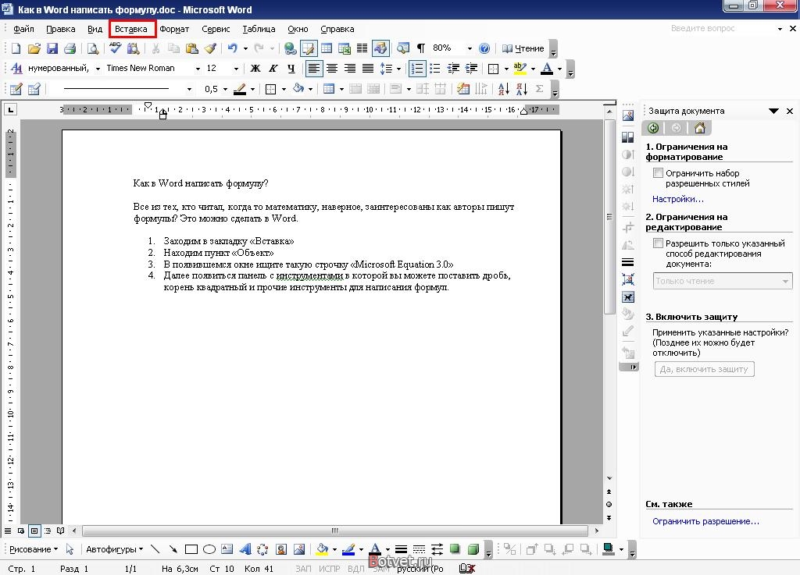Open the Файл menu
Image resolution: width=800 pixels, height=575 pixels.
coord(23,29)
